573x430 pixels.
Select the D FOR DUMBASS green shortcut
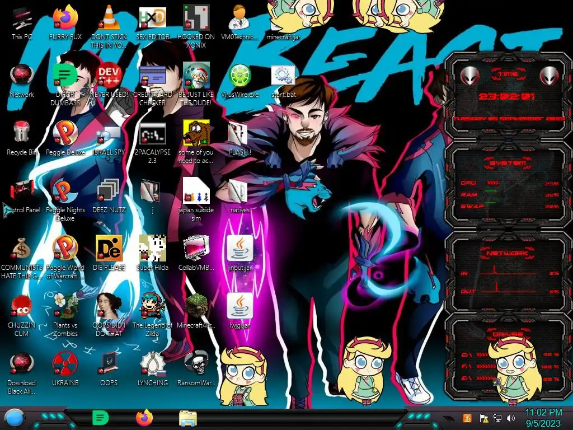[65, 76]
